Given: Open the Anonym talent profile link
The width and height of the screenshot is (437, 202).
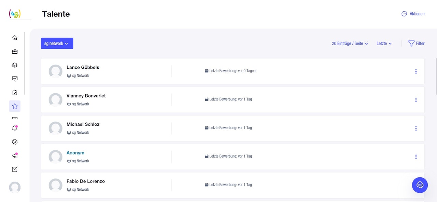Looking at the screenshot, I should click(75, 153).
